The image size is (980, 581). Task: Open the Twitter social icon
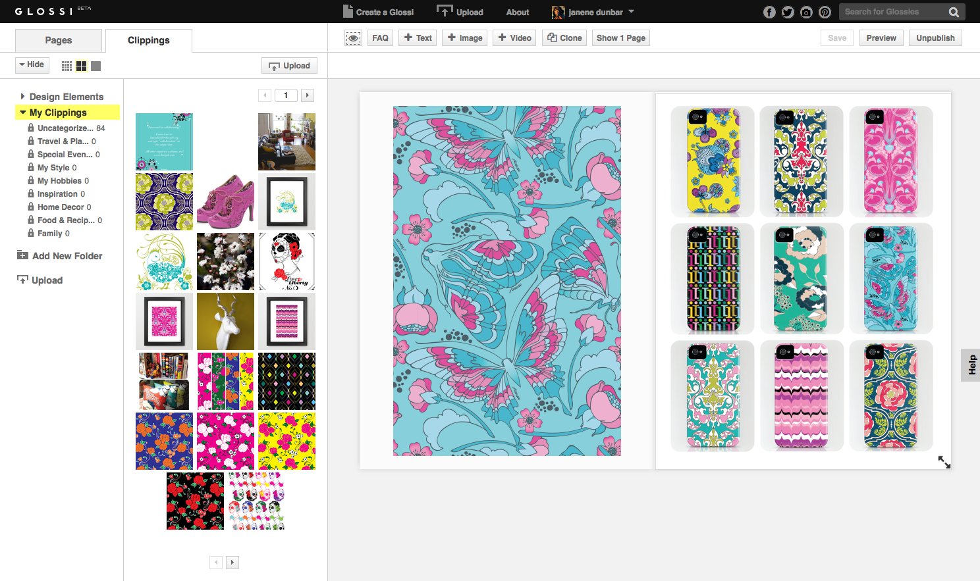(788, 12)
